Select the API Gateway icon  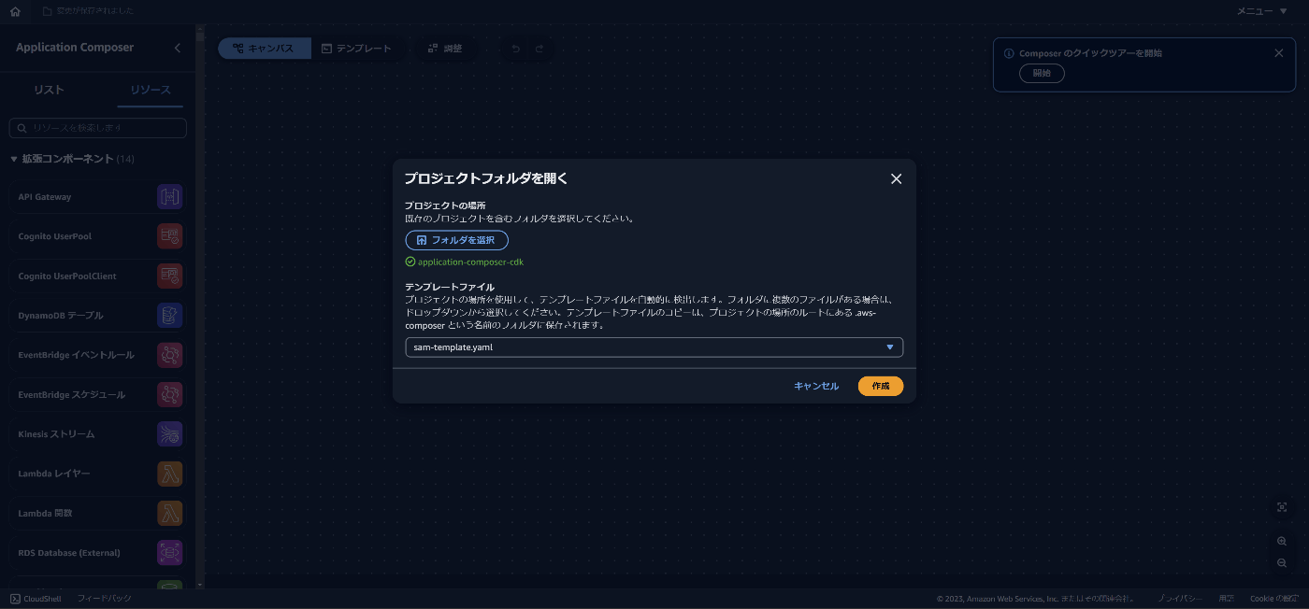coord(170,197)
